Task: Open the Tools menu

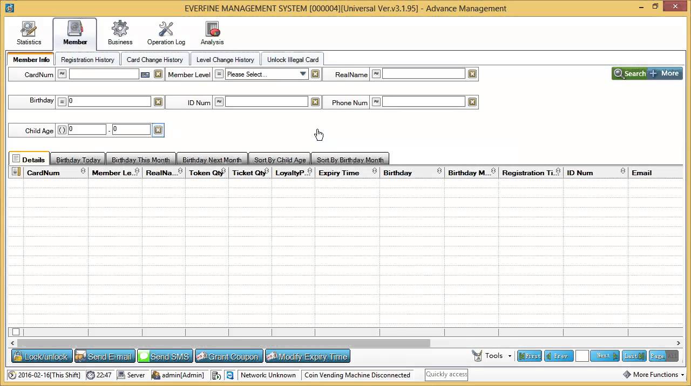Action: click(492, 356)
